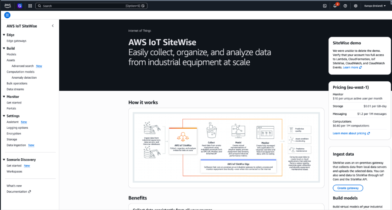
Task: Open the Amazon Q assistant icon
Action: click(x=20, y=6)
